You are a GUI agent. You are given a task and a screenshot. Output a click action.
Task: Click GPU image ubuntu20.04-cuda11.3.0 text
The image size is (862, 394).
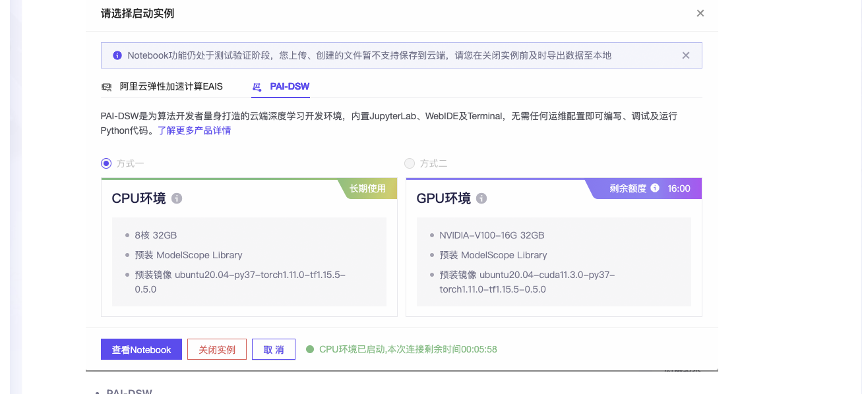click(527, 281)
